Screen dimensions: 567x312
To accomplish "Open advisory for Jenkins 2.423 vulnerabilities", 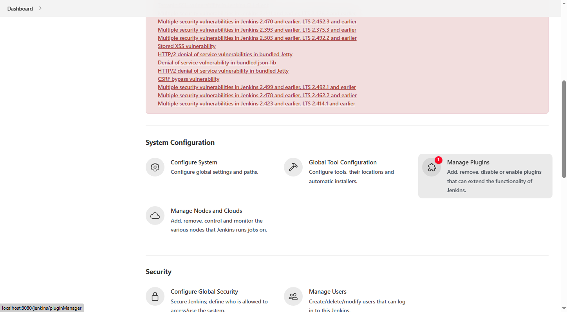I will tap(256, 103).
